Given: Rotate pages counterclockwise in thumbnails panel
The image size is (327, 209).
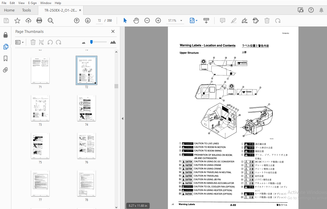Looking at the screenshot, I should (x=50, y=42).
